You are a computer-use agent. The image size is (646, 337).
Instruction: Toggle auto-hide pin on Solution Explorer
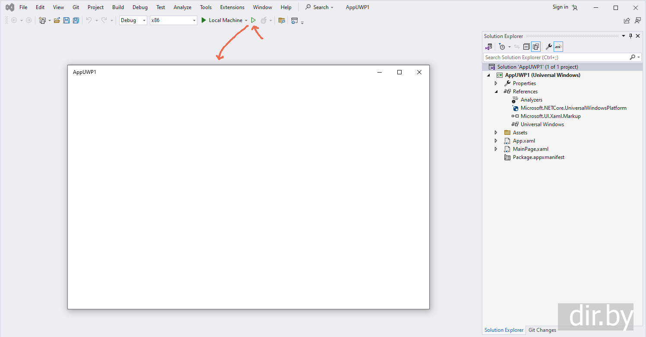click(x=630, y=36)
